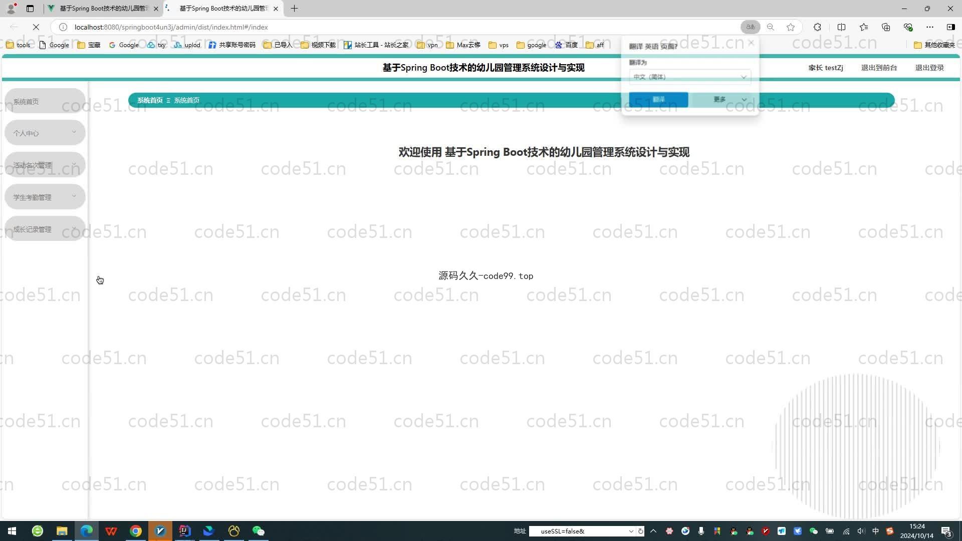
Task: Open the Collections icon in toolbar
Action: 886,27
